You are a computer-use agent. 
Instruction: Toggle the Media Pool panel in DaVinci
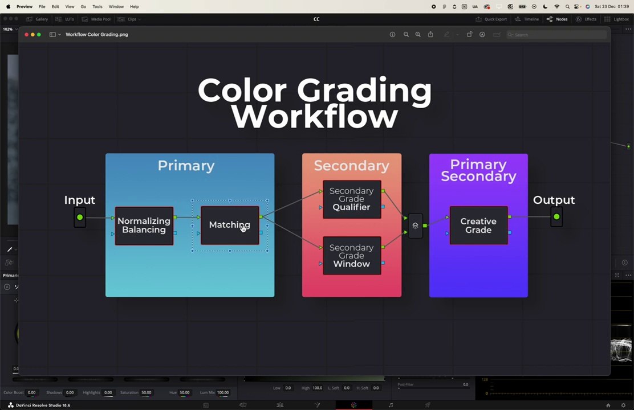(x=96, y=19)
